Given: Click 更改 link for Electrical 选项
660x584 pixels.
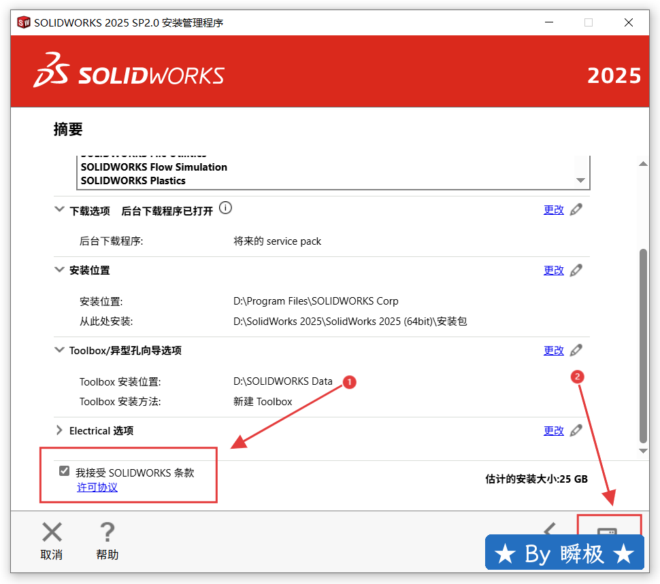Looking at the screenshot, I should (553, 430).
